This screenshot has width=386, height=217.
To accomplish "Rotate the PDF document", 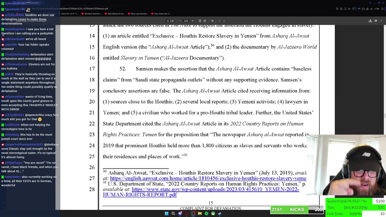I will tap(205, 21).
